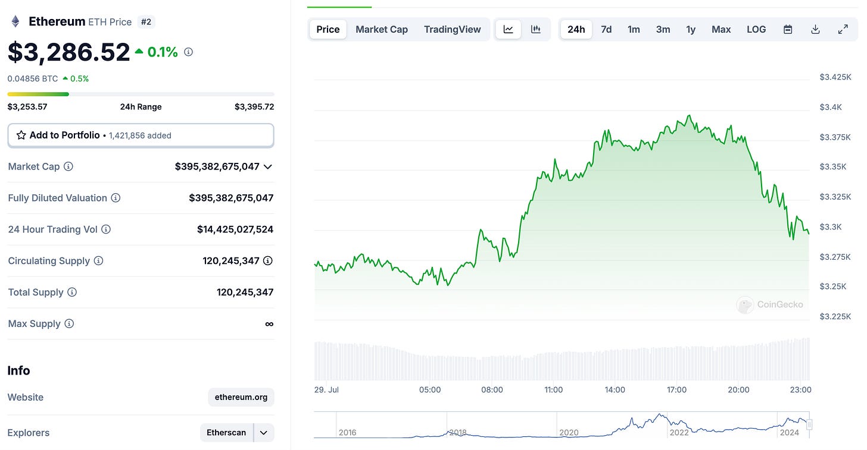Click the 0.04856 BTC price text
The width and height of the screenshot is (867, 450).
tap(32, 78)
